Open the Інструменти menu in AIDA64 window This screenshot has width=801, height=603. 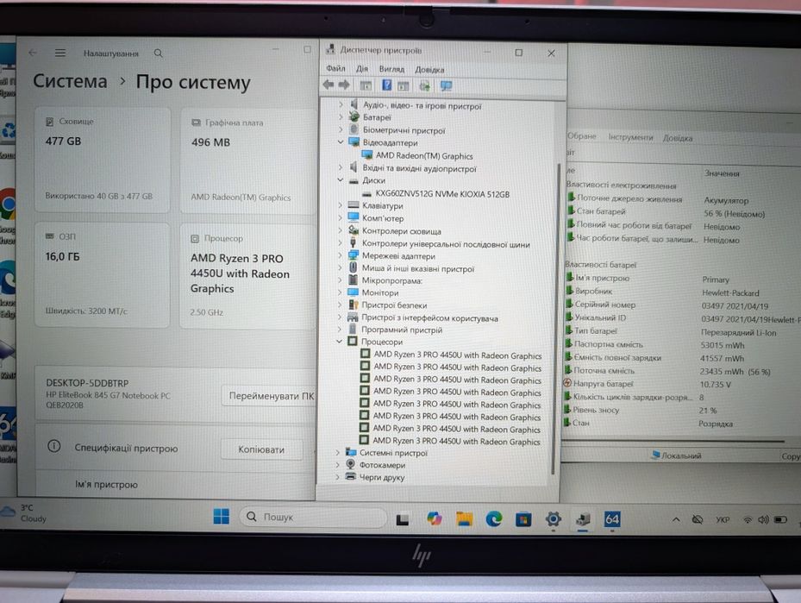(630, 137)
